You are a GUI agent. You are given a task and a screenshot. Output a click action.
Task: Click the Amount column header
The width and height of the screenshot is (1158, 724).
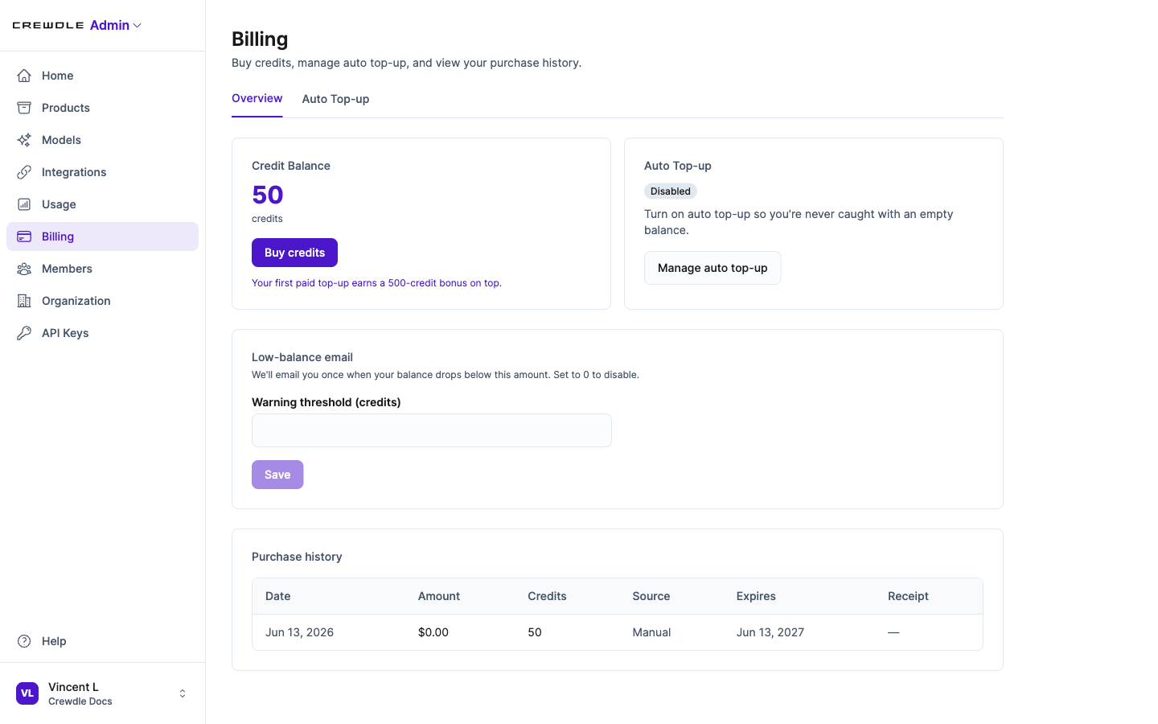tap(439, 596)
